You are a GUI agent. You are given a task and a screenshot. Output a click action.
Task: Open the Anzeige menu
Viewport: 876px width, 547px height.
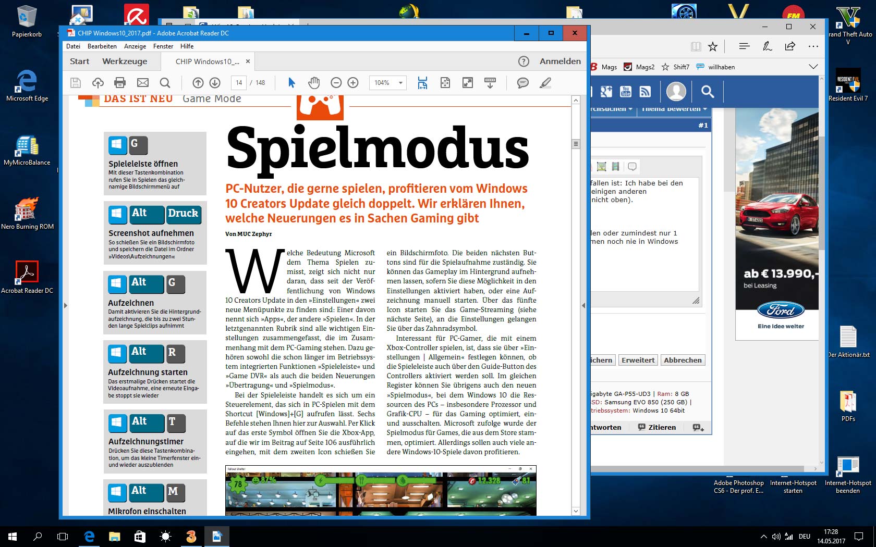tap(135, 46)
